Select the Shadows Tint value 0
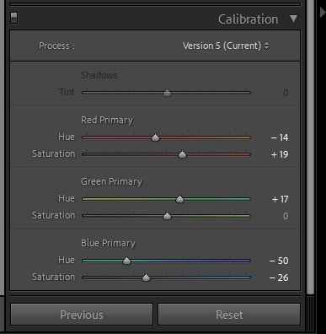Image resolution: width=326 pixels, height=334 pixels. pyautogui.click(x=286, y=93)
